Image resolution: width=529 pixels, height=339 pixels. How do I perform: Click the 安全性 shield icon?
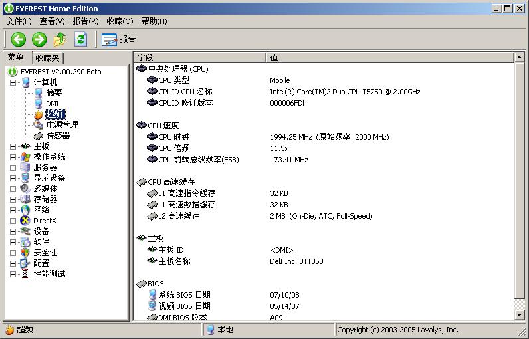(25, 253)
